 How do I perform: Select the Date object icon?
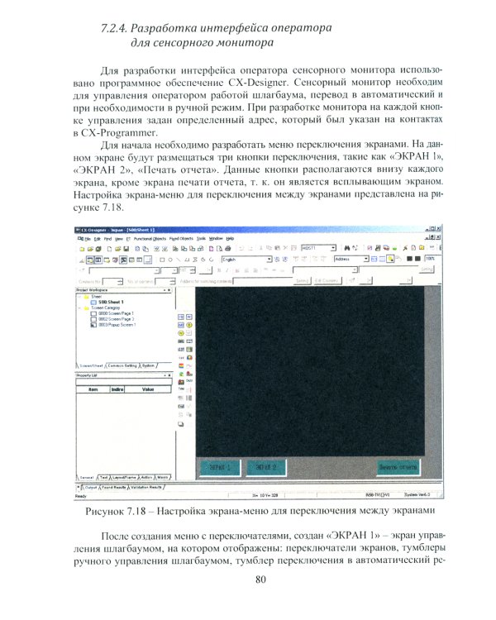pyautogui.click(x=189, y=381)
